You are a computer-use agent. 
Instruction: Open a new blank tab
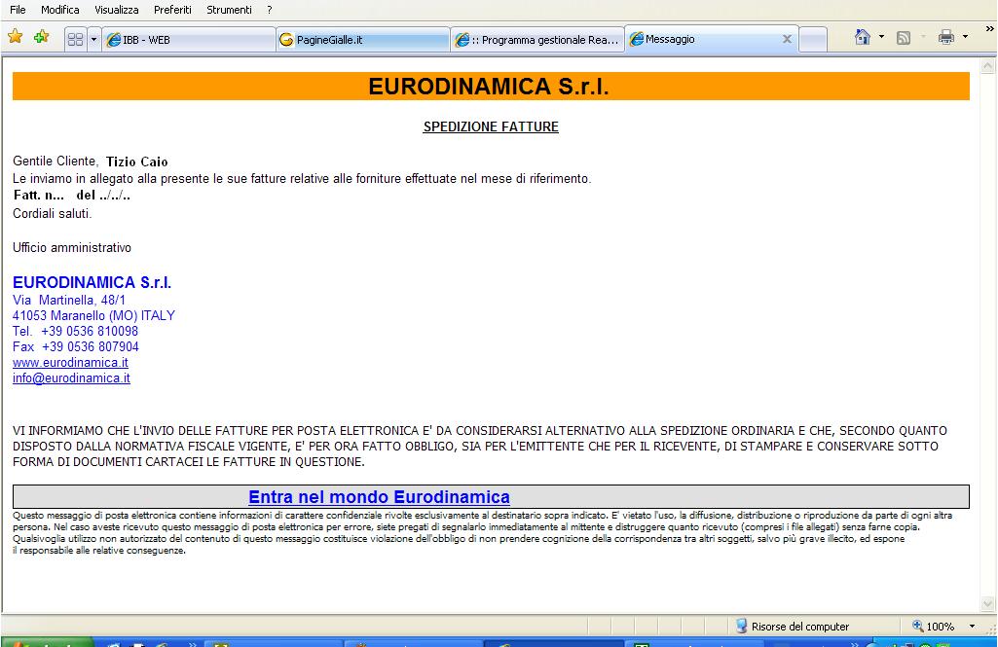[813, 40]
